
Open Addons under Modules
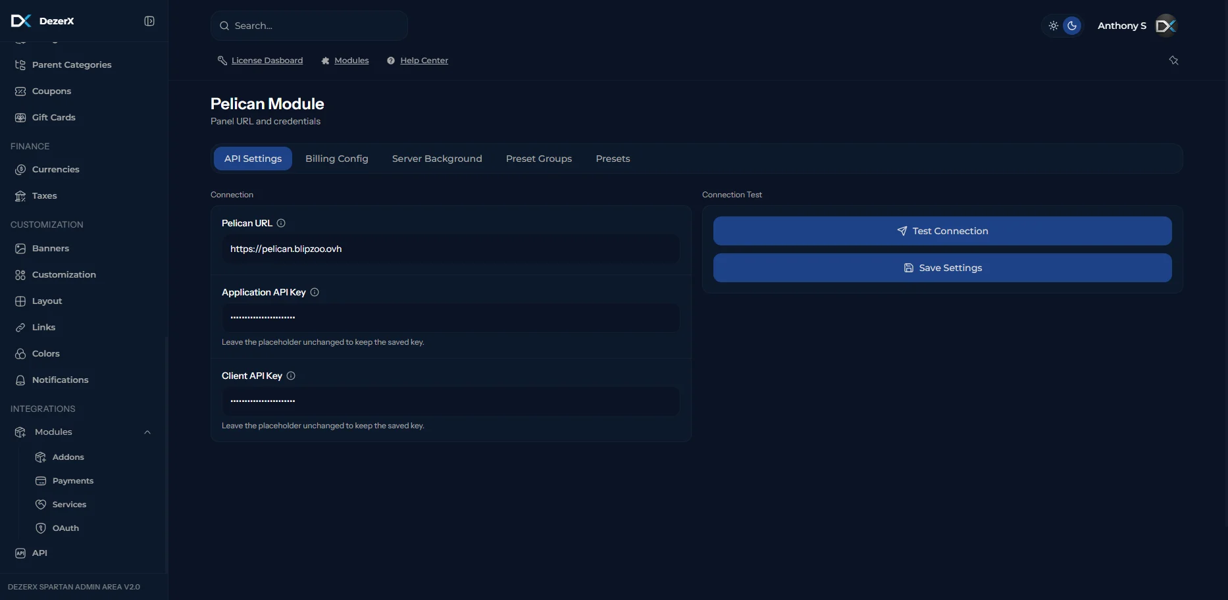68,457
